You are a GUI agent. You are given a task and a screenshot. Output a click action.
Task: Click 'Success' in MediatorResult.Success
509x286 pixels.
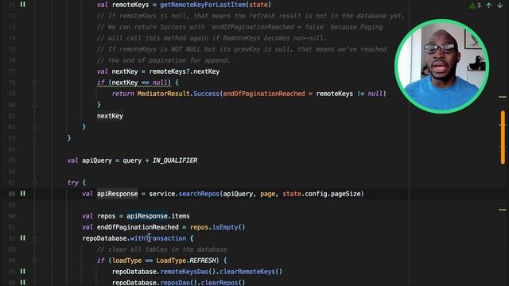[207, 94]
